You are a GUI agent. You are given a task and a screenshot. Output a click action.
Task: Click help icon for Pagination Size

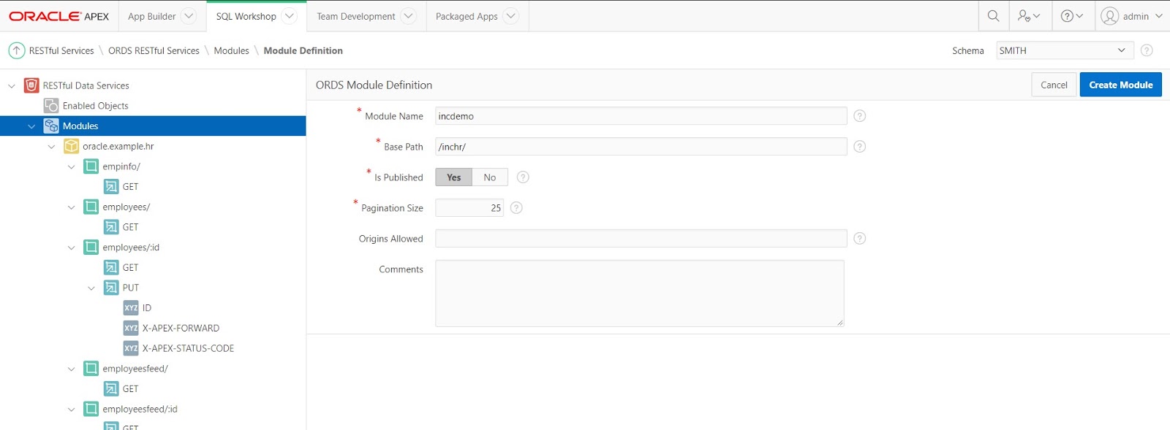click(x=516, y=208)
